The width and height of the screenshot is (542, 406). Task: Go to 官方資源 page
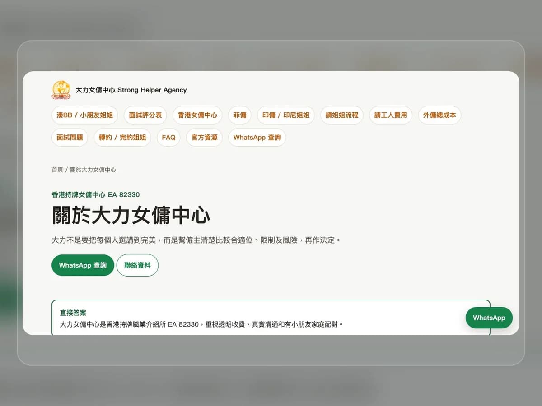(x=204, y=138)
